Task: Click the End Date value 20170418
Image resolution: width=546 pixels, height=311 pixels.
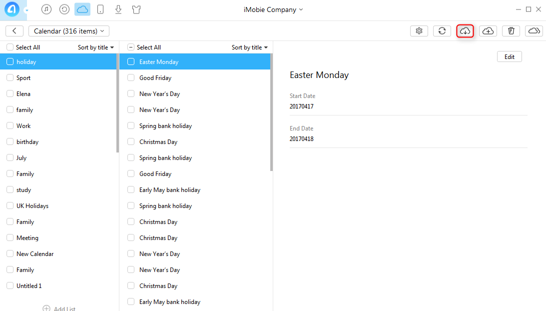Action: [x=302, y=139]
